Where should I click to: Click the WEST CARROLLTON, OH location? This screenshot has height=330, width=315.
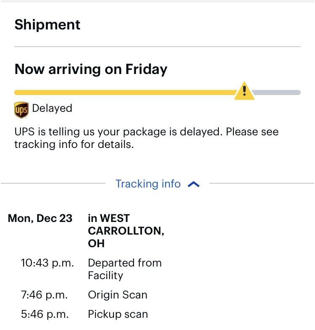pos(126,230)
